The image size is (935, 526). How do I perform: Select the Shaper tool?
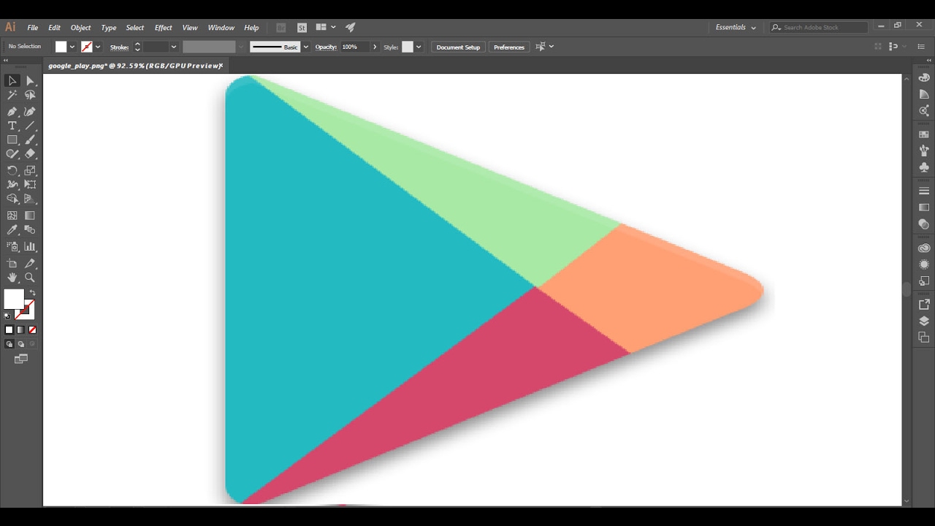(12, 154)
